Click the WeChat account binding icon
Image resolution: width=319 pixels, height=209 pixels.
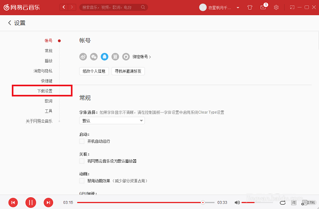pyautogui.click(x=94, y=57)
